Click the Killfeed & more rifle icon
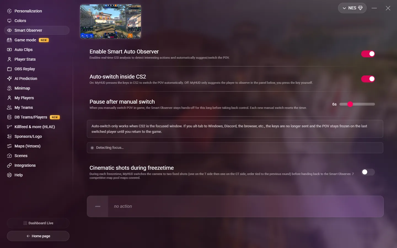The image size is (397, 248). pos(9,127)
